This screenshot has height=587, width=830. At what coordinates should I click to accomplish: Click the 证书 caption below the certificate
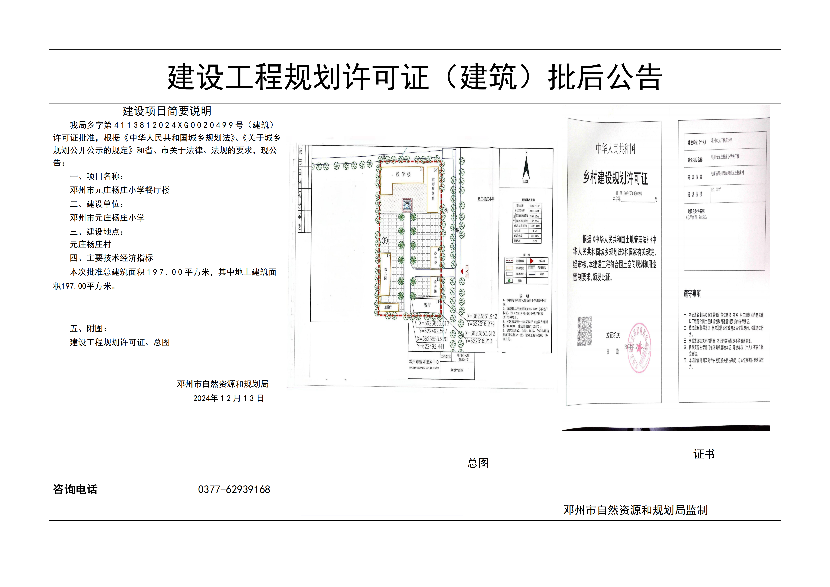704,454
